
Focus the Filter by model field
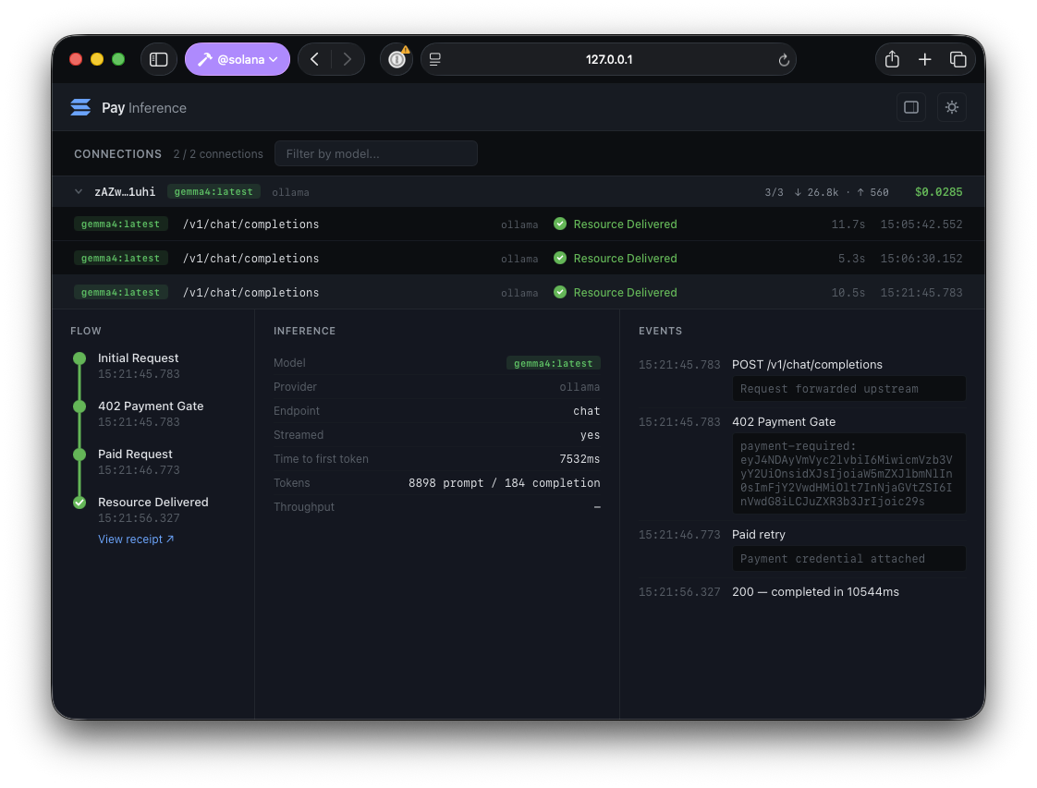pos(375,153)
